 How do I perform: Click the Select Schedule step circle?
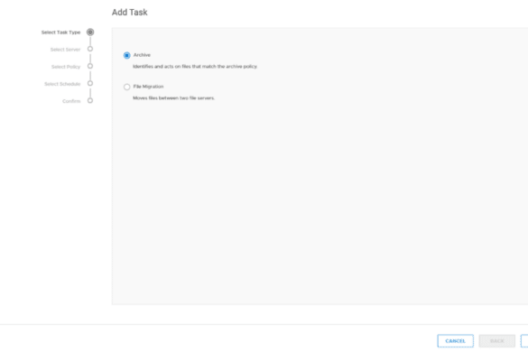tap(90, 83)
